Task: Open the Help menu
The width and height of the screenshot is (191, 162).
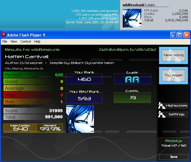Action: point(37,41)
